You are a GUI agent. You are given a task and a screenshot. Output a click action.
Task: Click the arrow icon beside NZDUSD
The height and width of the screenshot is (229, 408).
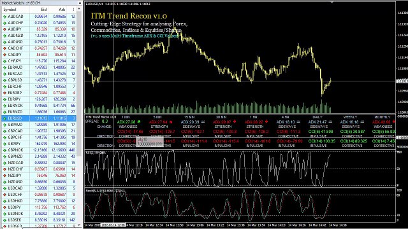tap(4, 182)
